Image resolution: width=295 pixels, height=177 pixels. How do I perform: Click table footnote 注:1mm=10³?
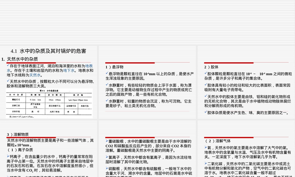click(x=22, y=117)
